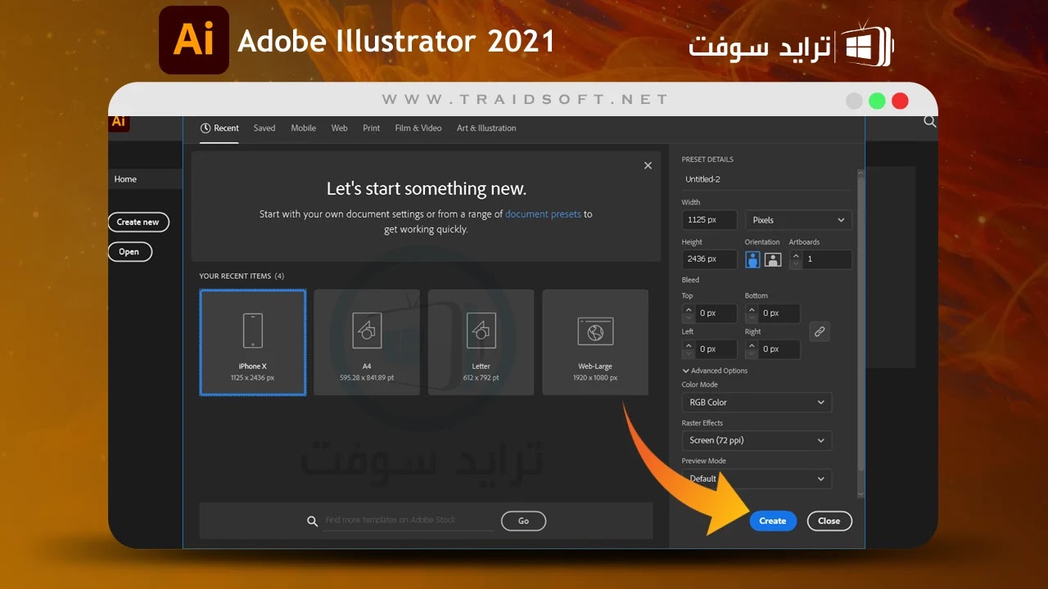This screenshot has width=1048, height=589.
Task: Click the Close button in dialog
Action: tap(829, 521)
